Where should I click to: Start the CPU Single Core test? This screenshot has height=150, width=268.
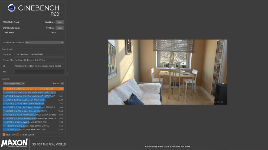tap(60, 28)
